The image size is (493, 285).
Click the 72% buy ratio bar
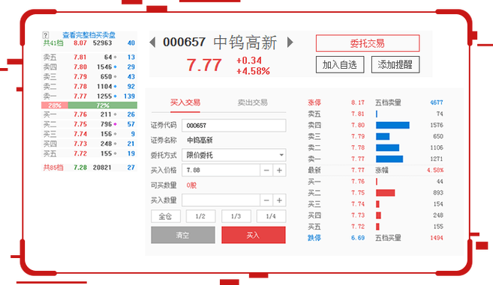[x=103, y=105]
